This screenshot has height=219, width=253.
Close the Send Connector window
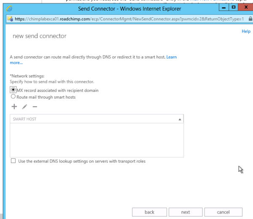pos(246,8)
